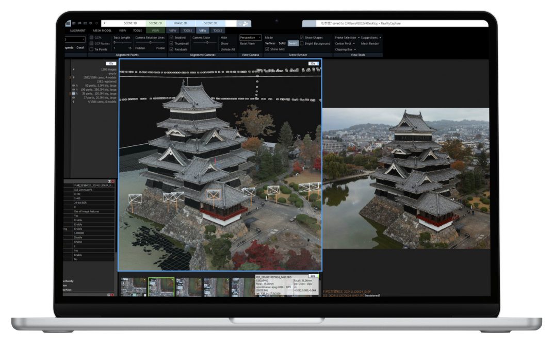Click the layout icon on the properties panel header
Screen dimensions: 553x349
point(109,181)
